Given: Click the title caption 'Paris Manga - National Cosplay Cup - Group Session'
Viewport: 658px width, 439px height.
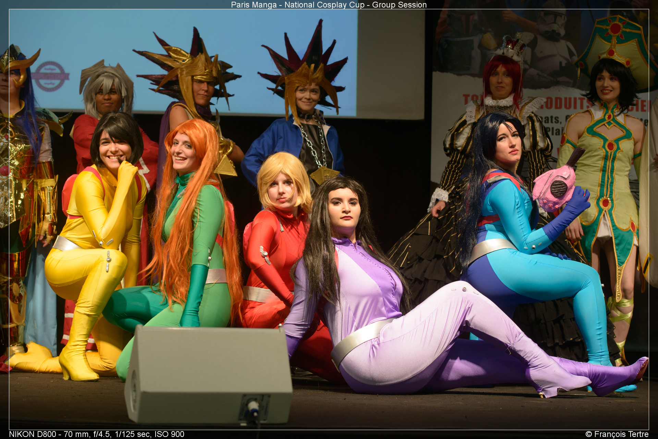Looking at the screenshot, I should [x=329, y=5].
